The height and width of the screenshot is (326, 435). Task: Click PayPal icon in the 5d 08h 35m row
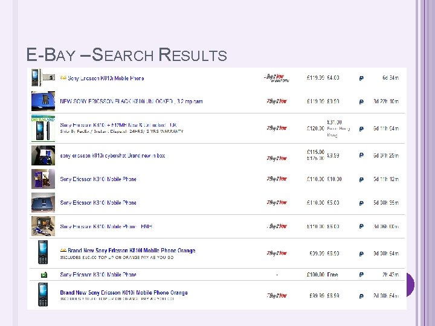pos(361,203)
